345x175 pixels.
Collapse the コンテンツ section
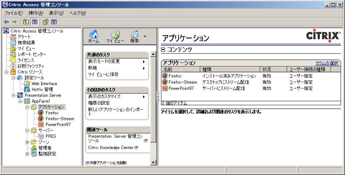(163, 50)
